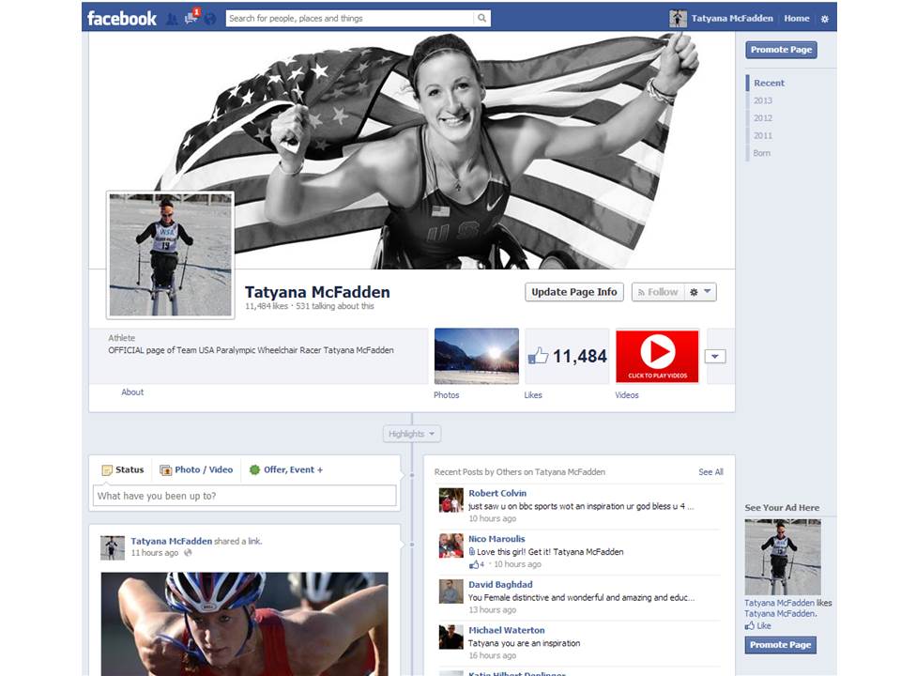Click the Status pencil icon
The height and width of the screenshot is (676, 901).
click(x=109, y=469)
